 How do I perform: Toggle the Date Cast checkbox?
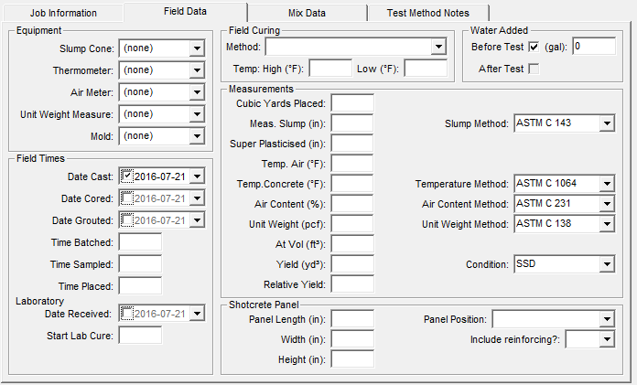[128, 176]
